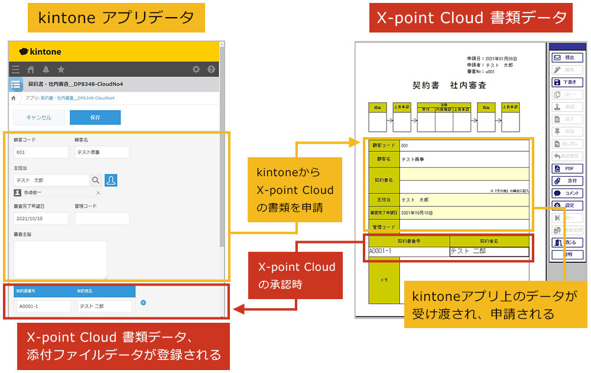Open the kintone settings gear

[196, 69]
